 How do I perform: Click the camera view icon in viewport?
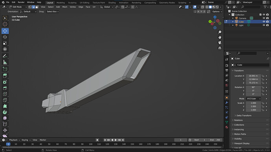pos(220,43)
